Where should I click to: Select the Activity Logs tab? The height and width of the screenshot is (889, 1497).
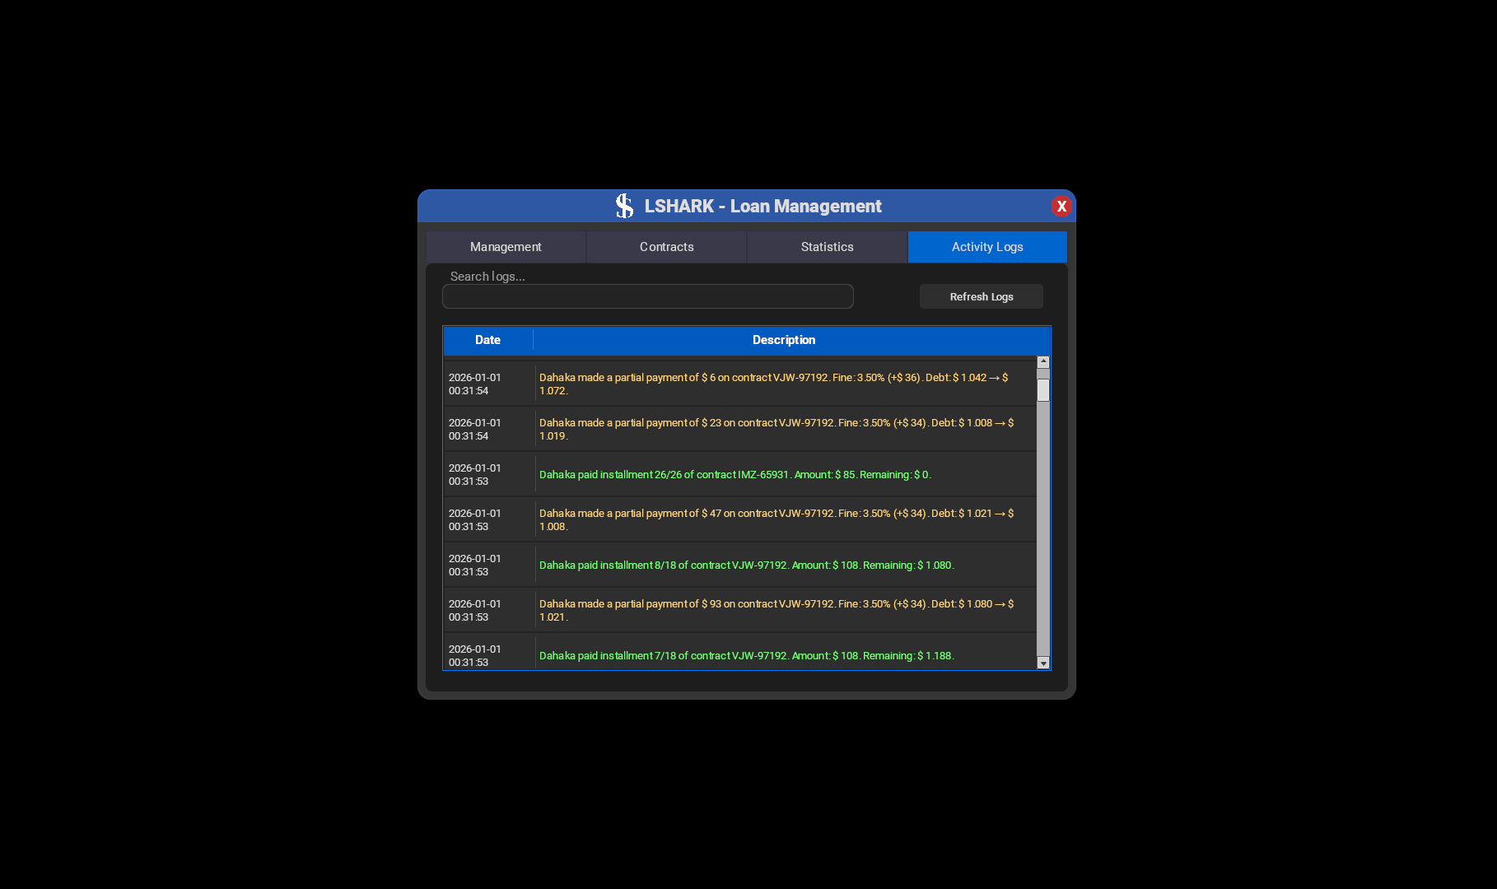click(x=987, y=247)
